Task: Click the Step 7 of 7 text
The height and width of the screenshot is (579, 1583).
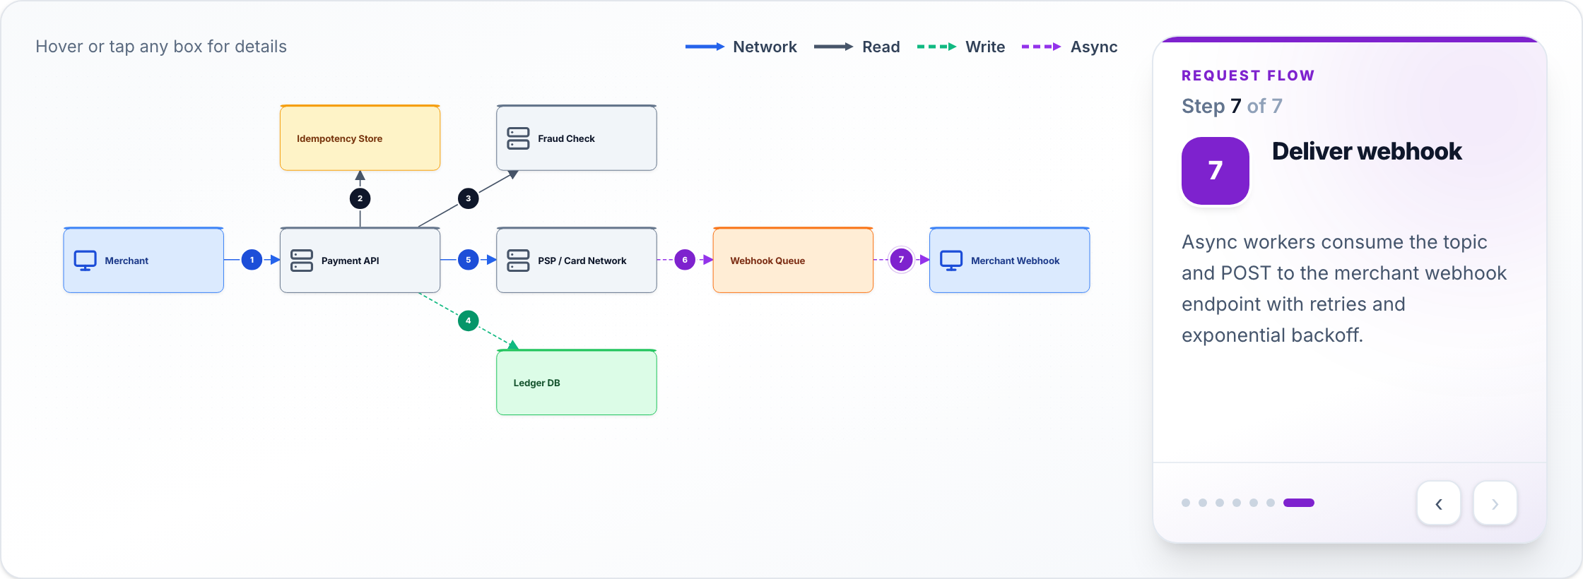Action: [x=1232, y=106]
